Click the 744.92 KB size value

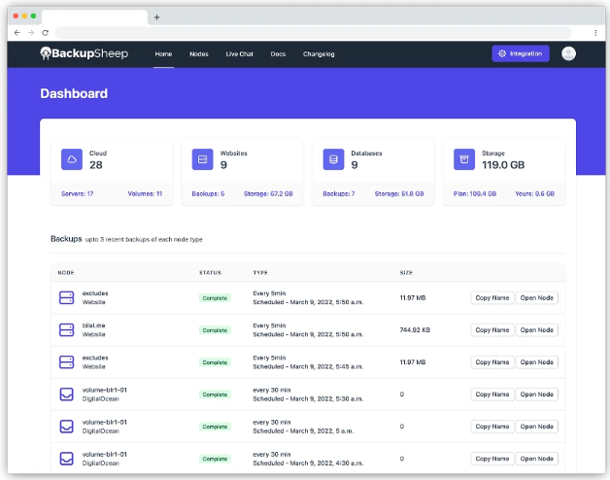tap(415, 330)
